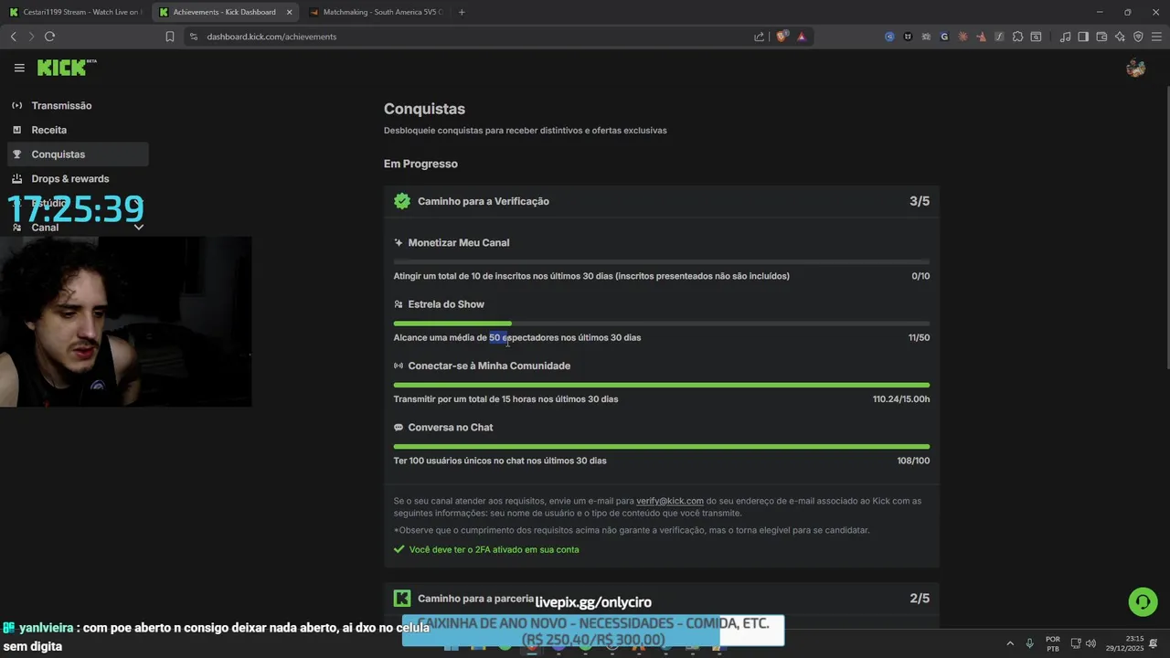Click the Caminho para a parceria Kick icon

coord(402,599)
